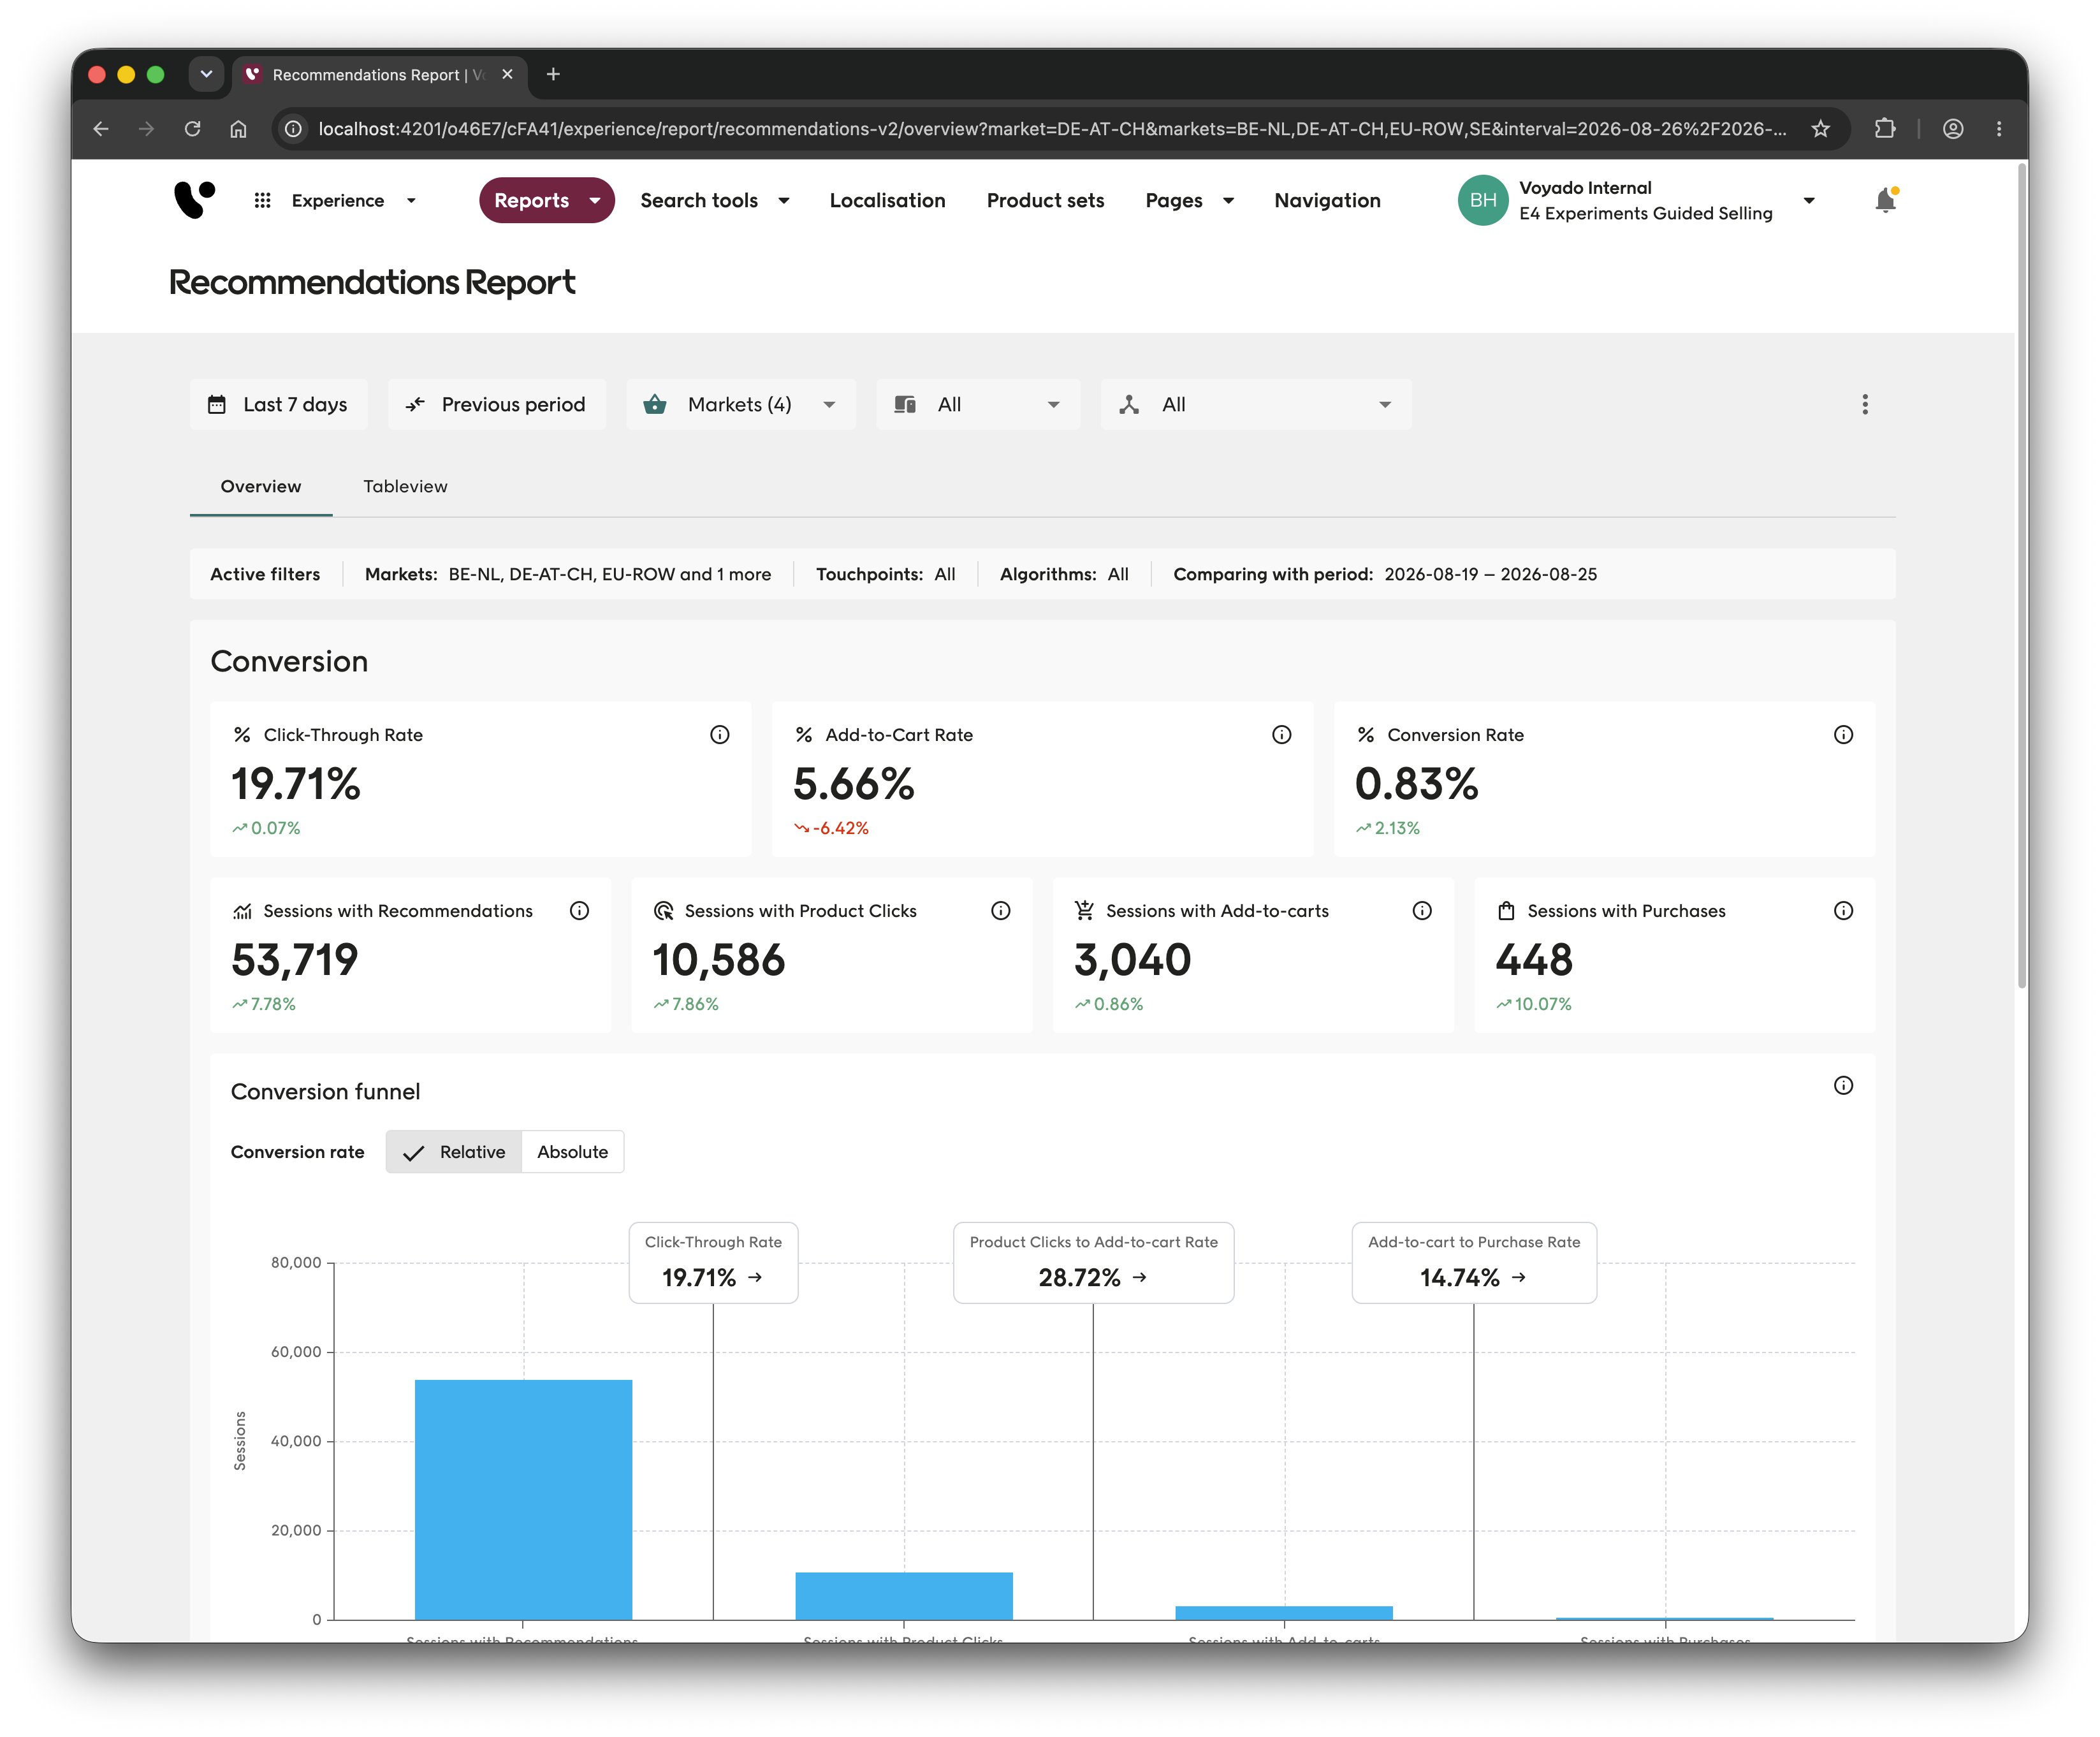Open the browser extensions puzzle icon

point(1885,129)
